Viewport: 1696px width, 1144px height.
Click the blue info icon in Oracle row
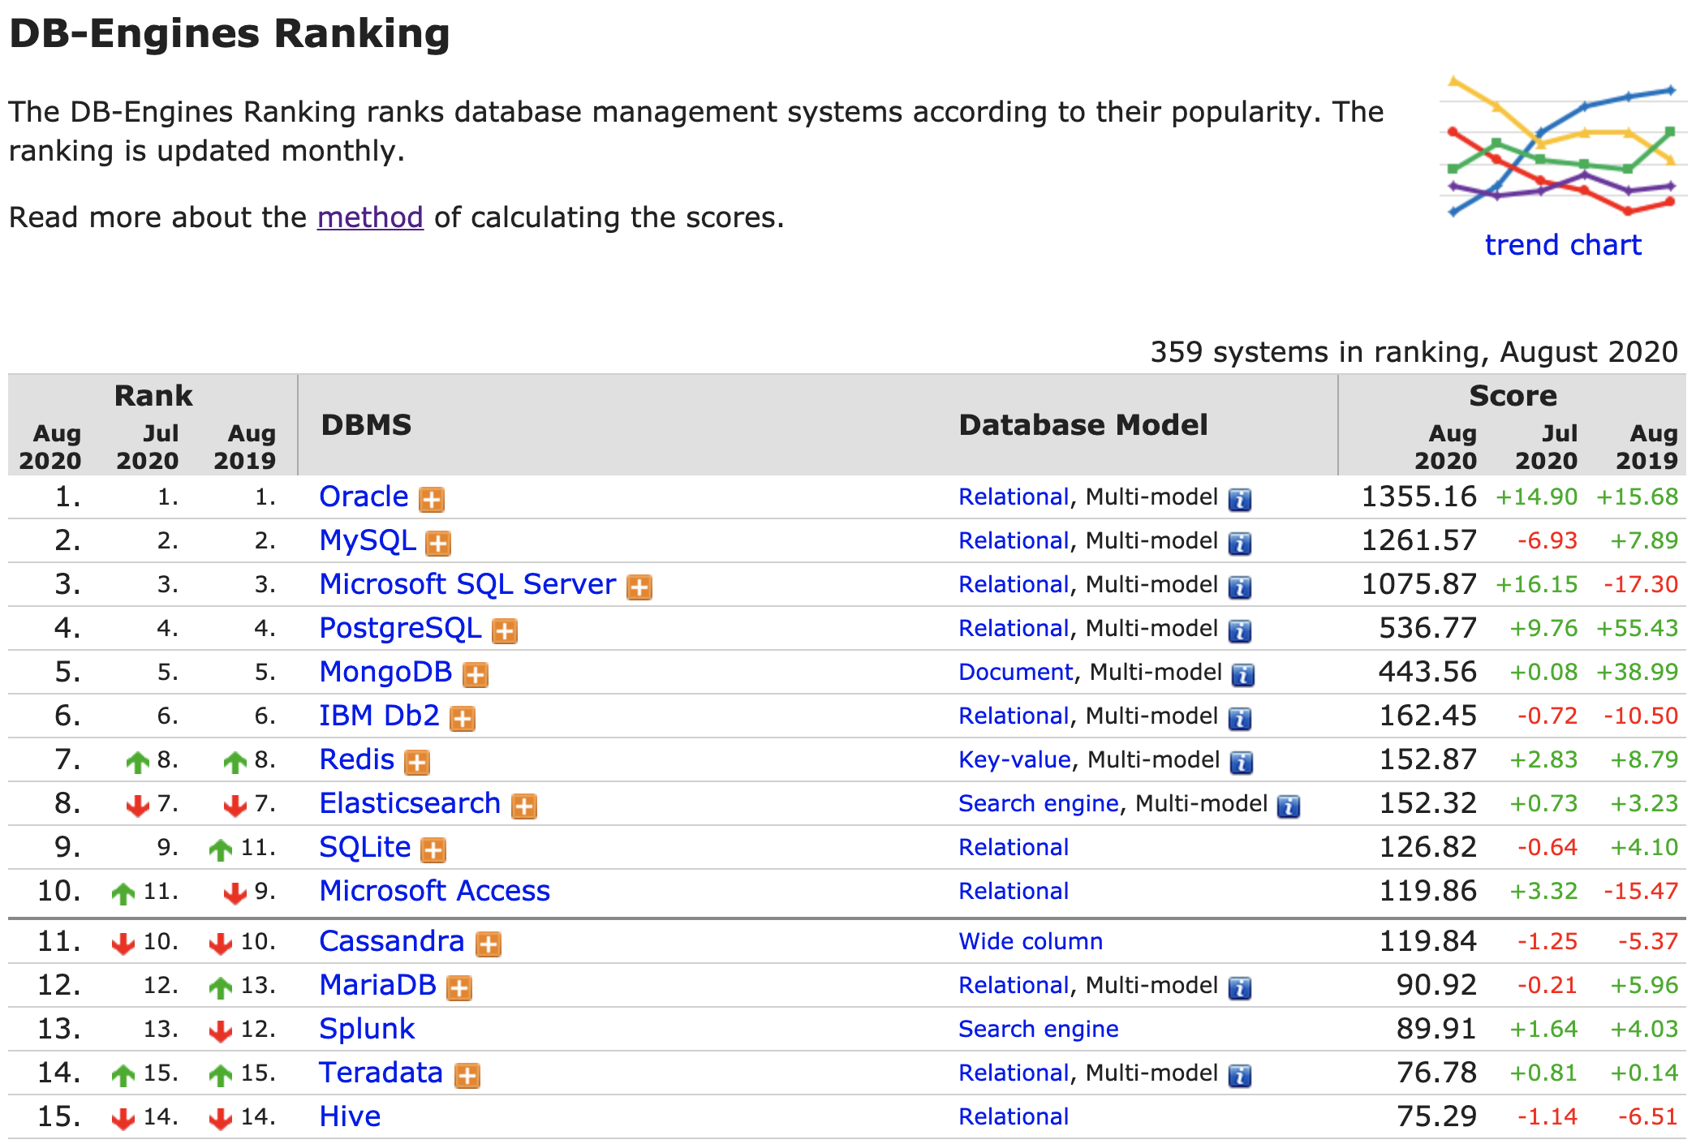1239,500
